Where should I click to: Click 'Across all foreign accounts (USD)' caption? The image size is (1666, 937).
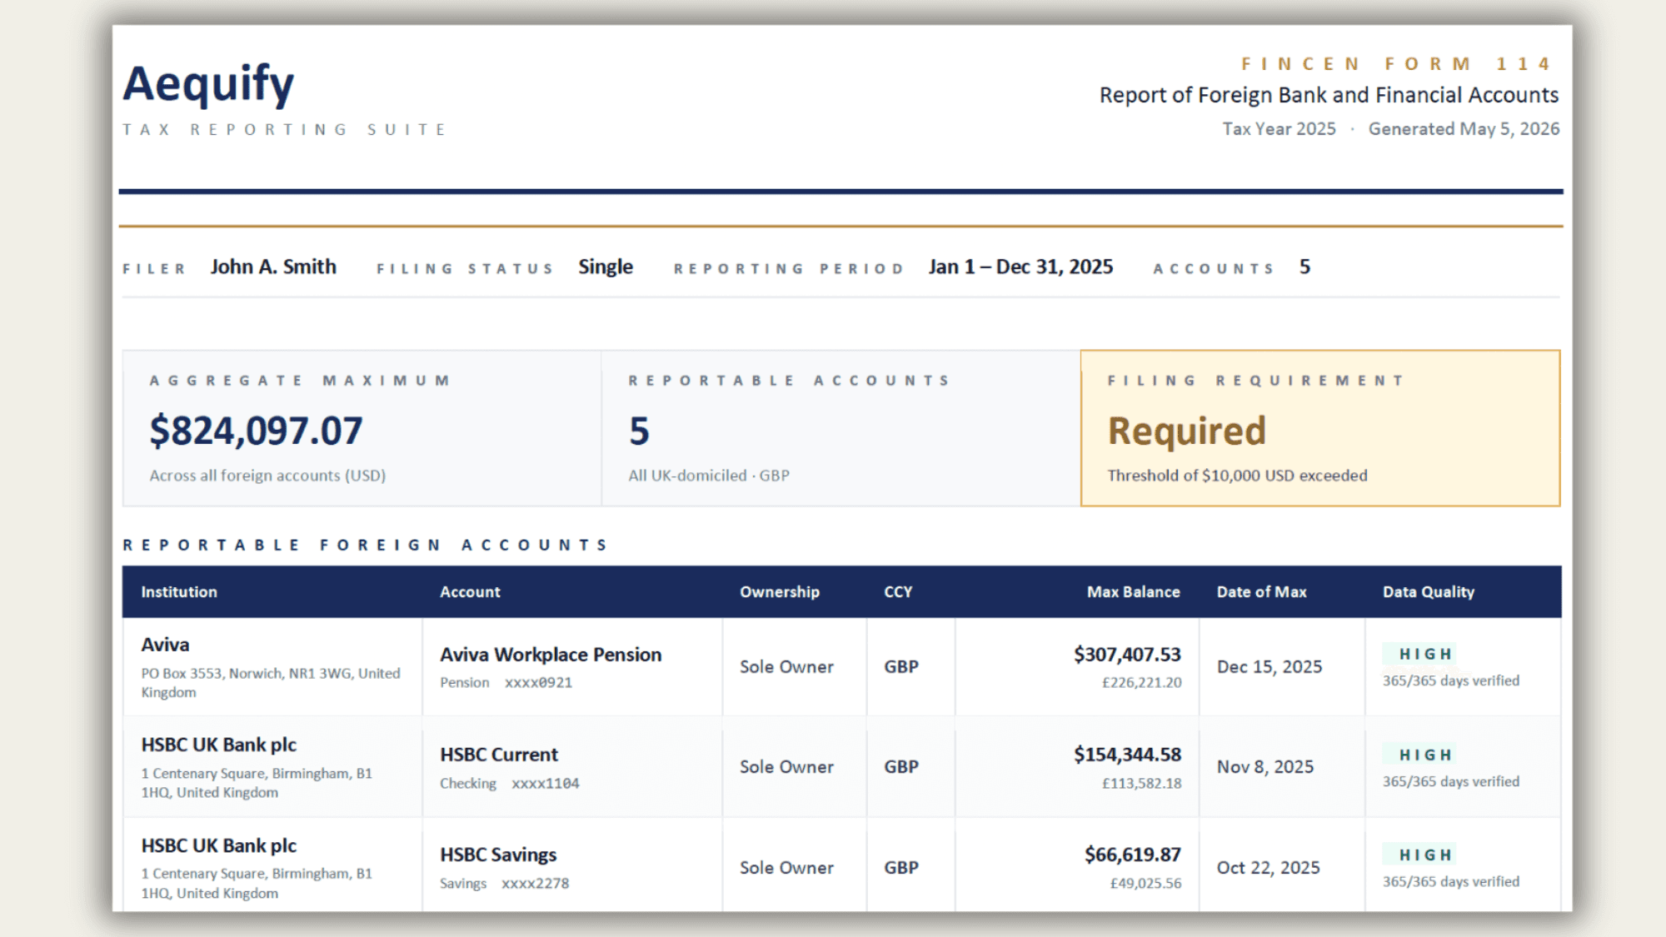click(x=267, y=476)
